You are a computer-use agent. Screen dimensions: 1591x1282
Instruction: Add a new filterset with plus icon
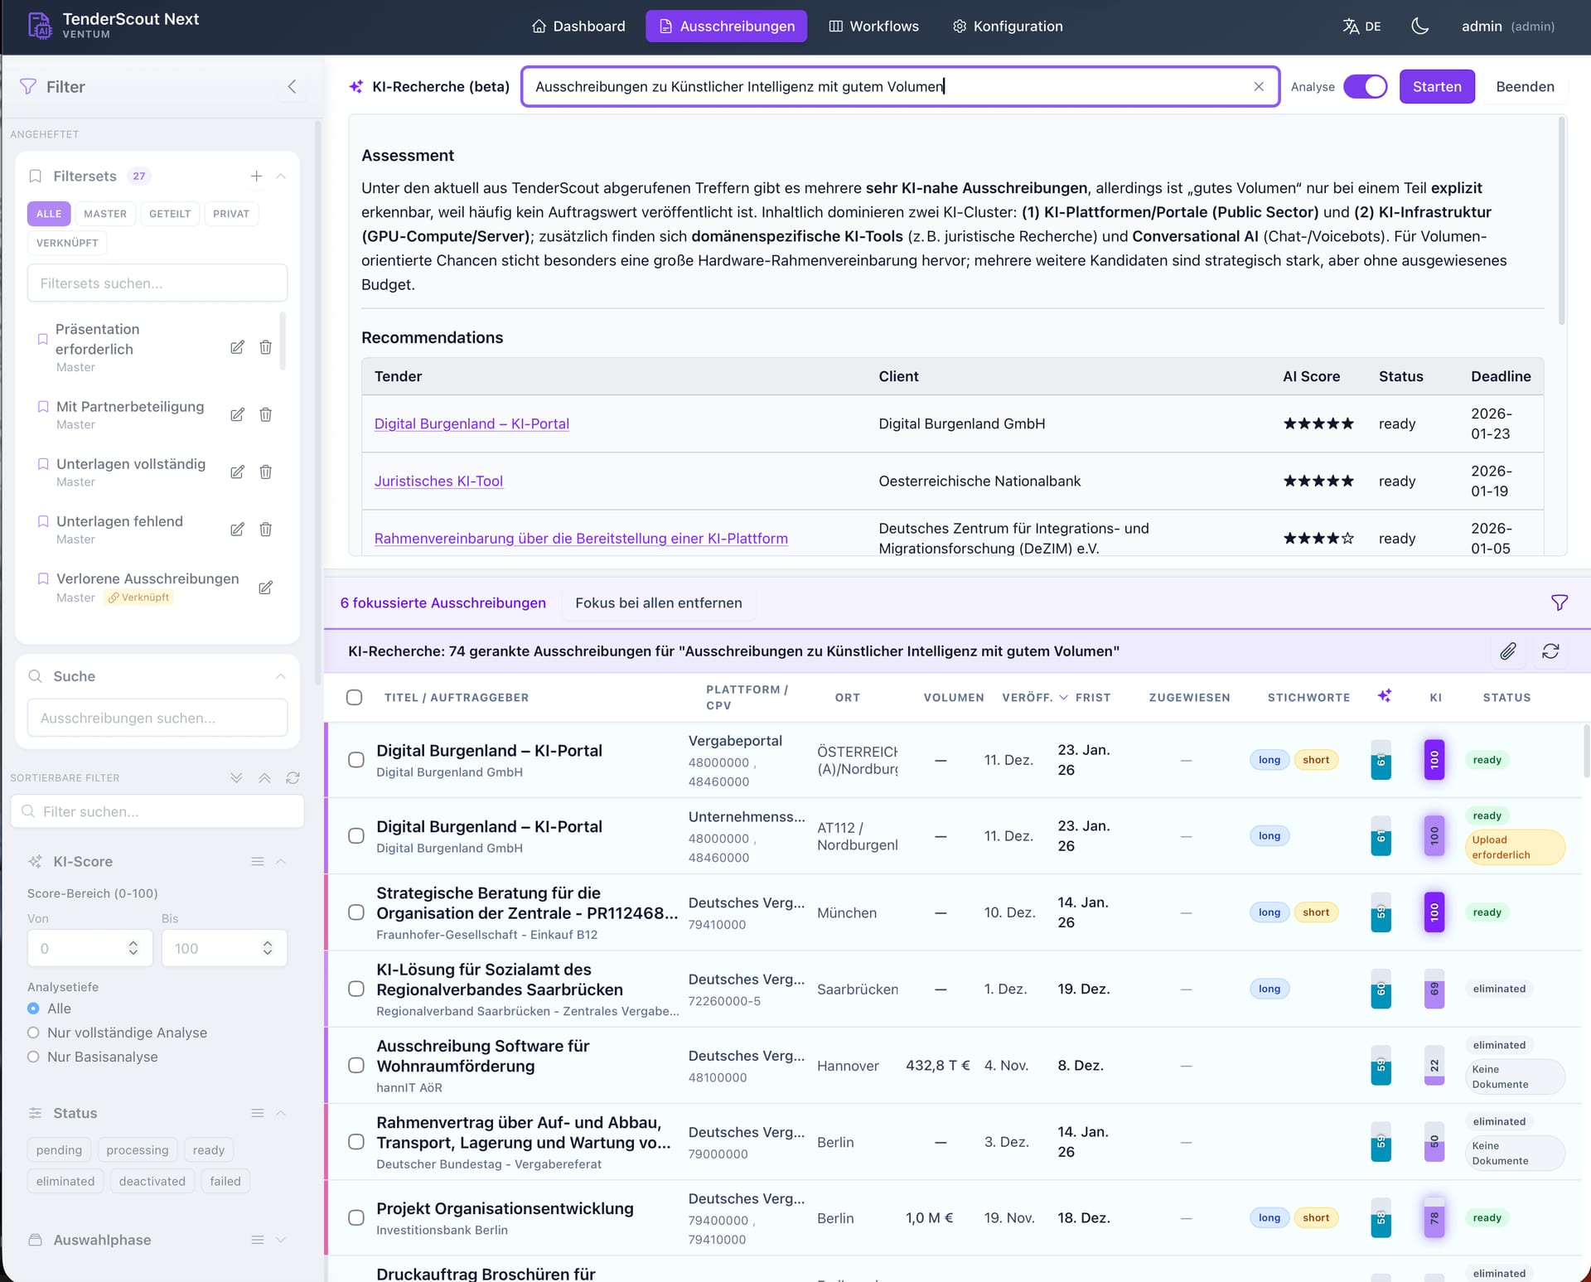coord(256,176)
